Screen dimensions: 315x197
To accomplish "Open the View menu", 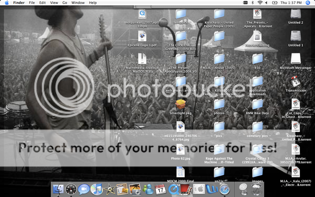I will point(54,3).
